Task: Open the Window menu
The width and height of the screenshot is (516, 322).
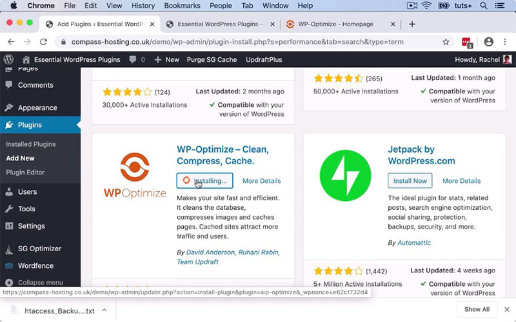Action: coord(275,6)
